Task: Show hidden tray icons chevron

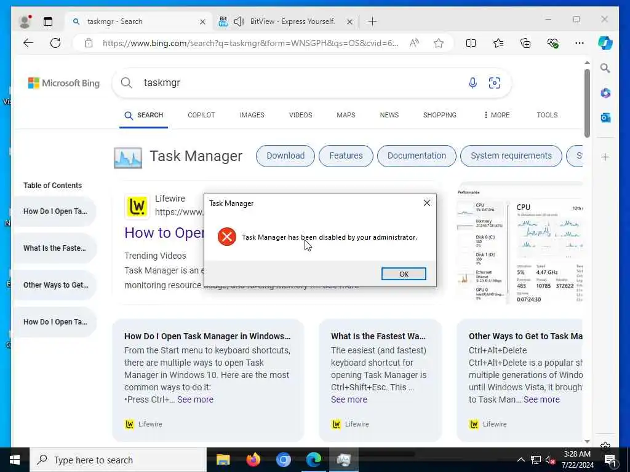Action: pos(520,460)
